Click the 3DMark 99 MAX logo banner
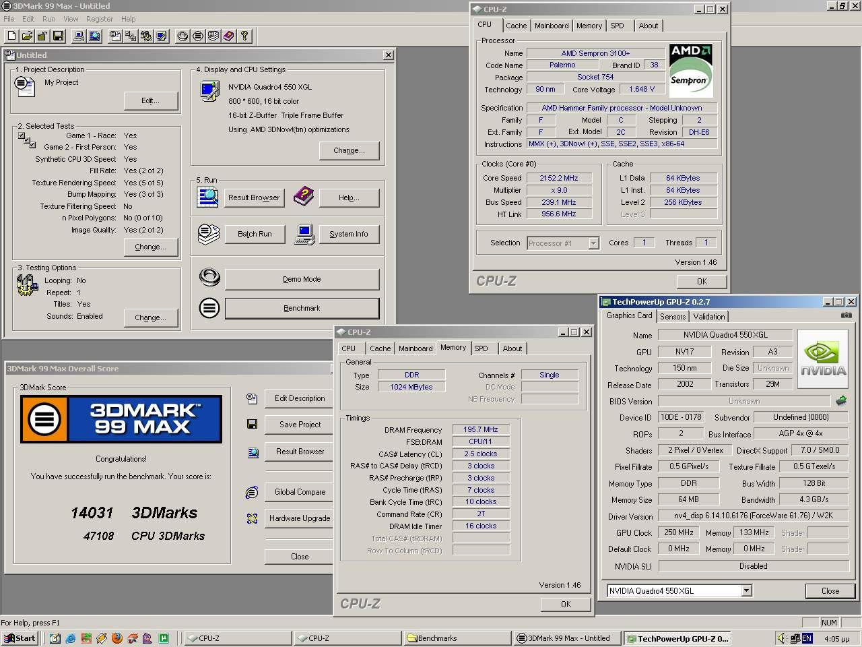 (x=121, y=419)
